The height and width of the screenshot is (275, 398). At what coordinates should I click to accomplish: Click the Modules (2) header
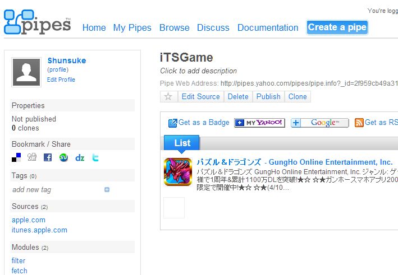[x=72, y=247]
